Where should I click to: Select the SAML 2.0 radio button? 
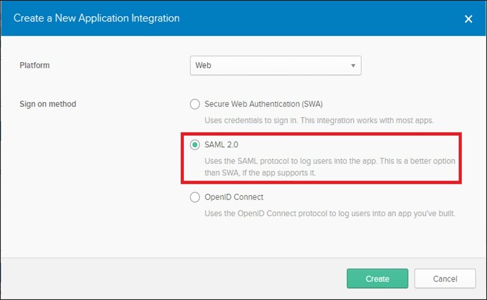click(x=195, y=145)
